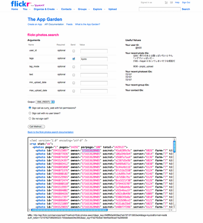Tick the user_id Send checkbox
The height and width of the screenshot is (223, 203).
pyautogui.click(x=73, y=51)
